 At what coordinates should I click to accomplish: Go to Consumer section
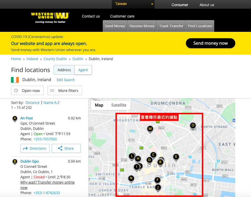(x=180, y=5)
